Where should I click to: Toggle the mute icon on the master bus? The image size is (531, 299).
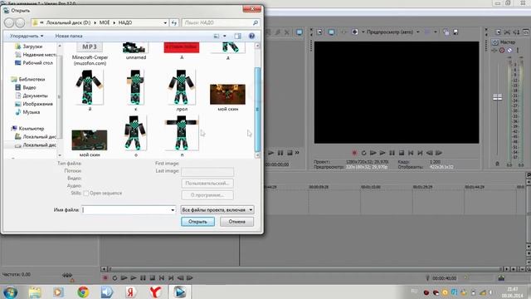(x=509, y=50)
